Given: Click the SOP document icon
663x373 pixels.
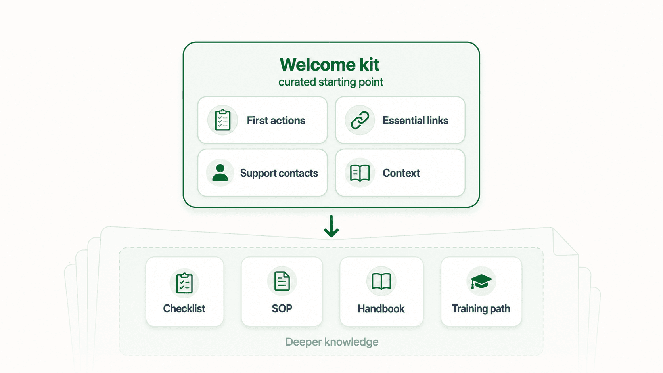Looking at the screenshot, I should pyautogui.click(x=282, y=281).
